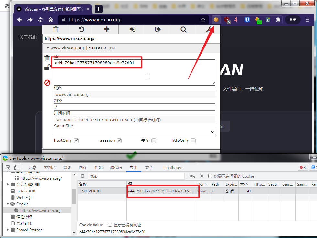This screenshot has width=317, height=238.
Task: Switch to the 源代码 DevTools tab
Action: [x=116, y=167]
